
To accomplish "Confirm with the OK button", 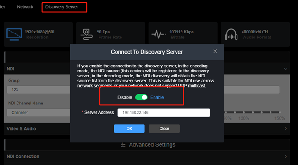I will 129,129.
